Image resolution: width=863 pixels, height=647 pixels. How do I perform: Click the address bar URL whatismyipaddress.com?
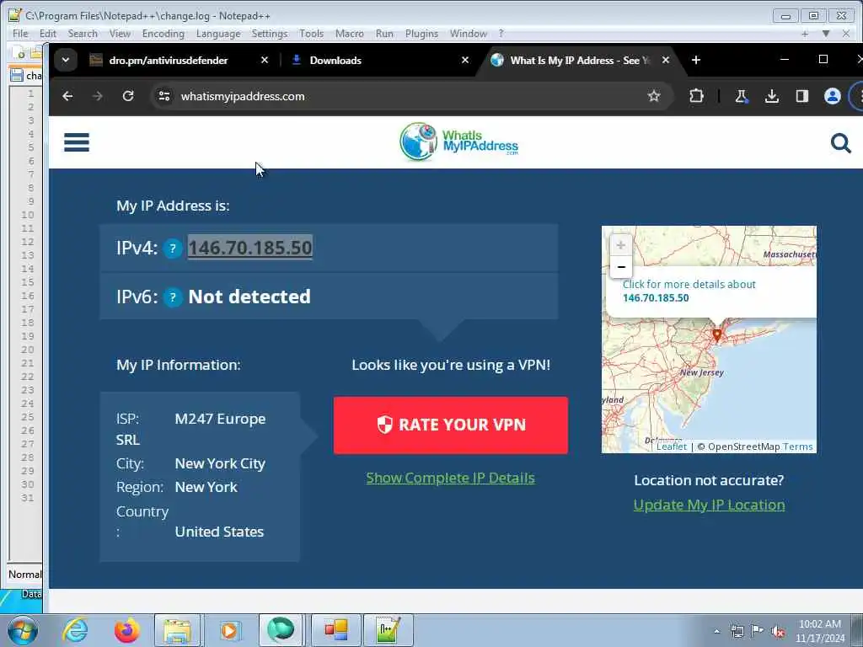[x=243, y=96]
